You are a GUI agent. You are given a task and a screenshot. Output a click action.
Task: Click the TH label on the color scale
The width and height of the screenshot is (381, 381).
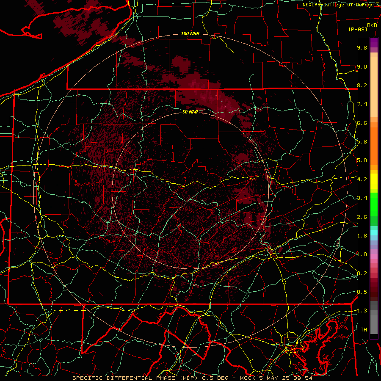tap(364, 330)
